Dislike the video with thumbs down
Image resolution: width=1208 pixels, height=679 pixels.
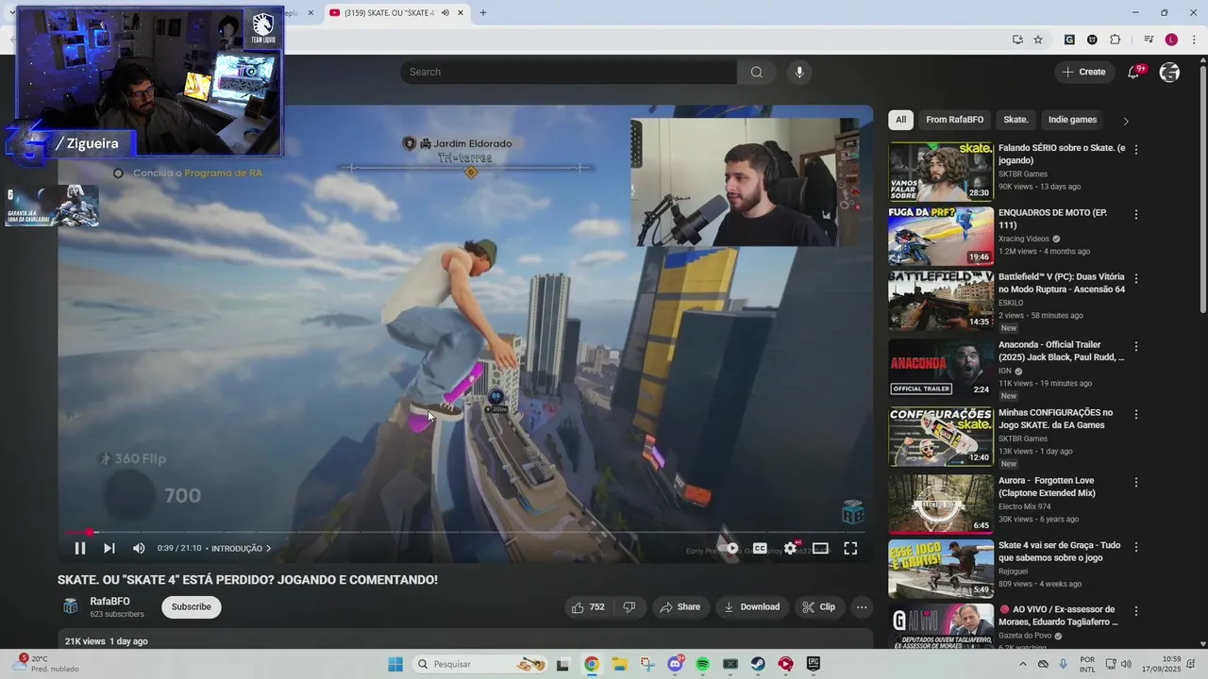click(x=629, y=607)
